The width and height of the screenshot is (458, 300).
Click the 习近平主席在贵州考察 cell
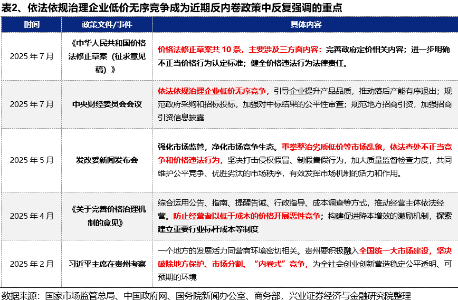[x=107, y=264]
